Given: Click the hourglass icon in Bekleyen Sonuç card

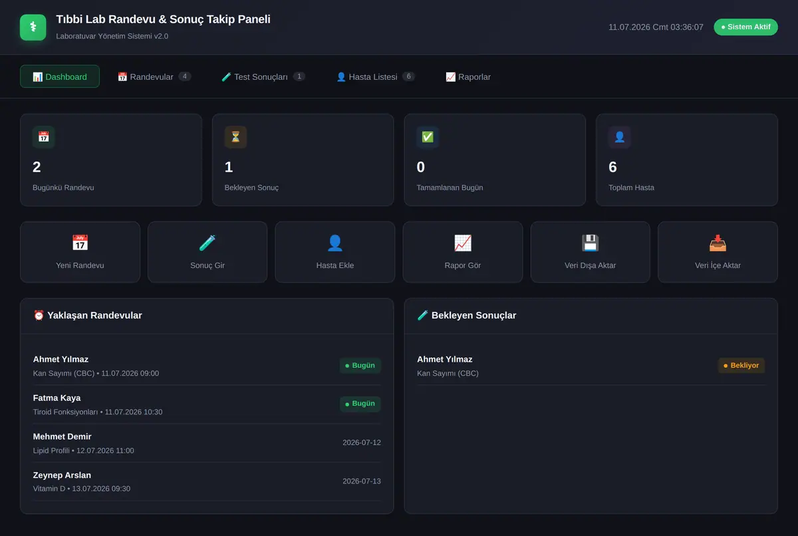Looking at the screenshot, I should [235, 137].
